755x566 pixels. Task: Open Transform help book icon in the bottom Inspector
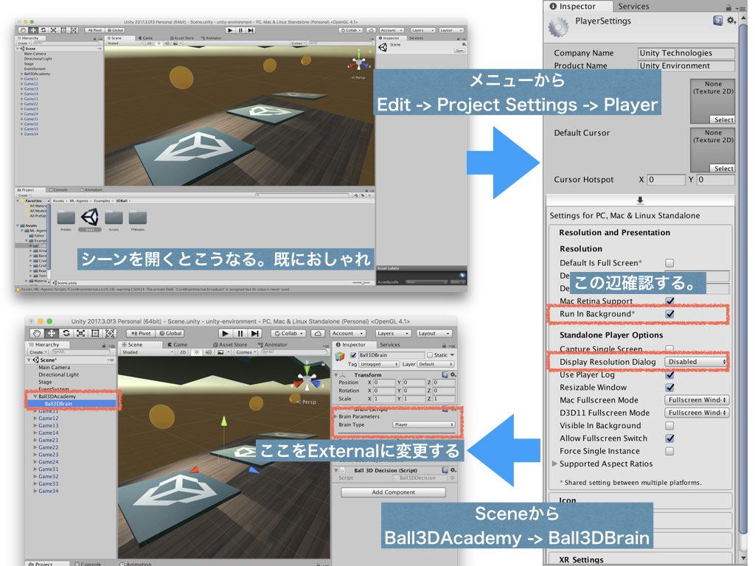(445, 374)
